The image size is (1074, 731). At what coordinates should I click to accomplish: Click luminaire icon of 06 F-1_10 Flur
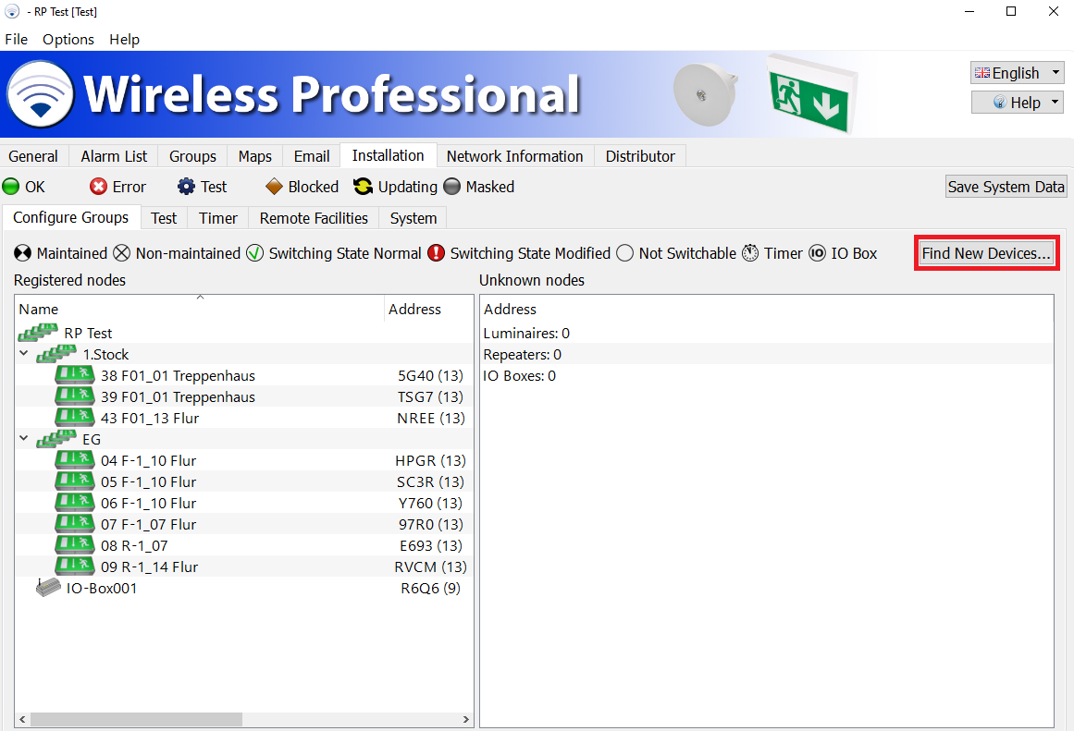click(x=75, y=503)
